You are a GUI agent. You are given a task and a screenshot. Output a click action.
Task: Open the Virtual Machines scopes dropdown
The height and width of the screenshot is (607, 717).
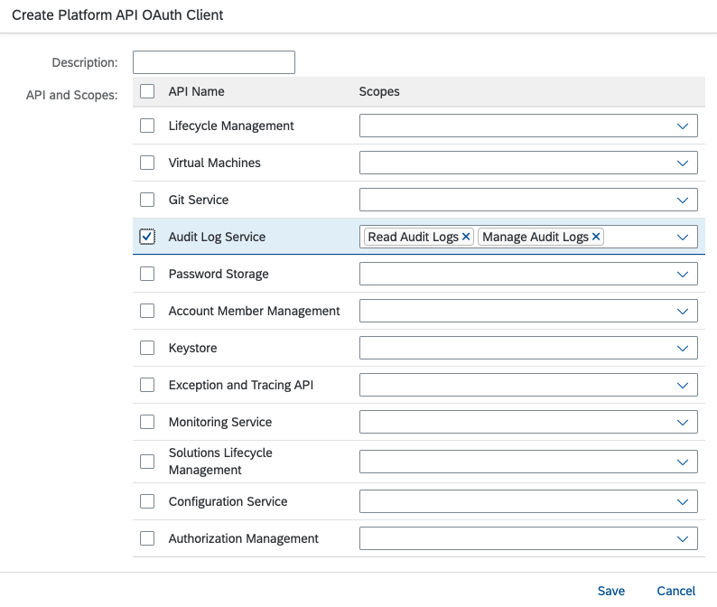(684, 163)
